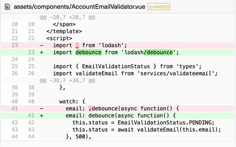The height and width of the screenshot is (147, 236).
Task: Click highlighted dot before debounce on removed line 41
Action: click(90, 108)
